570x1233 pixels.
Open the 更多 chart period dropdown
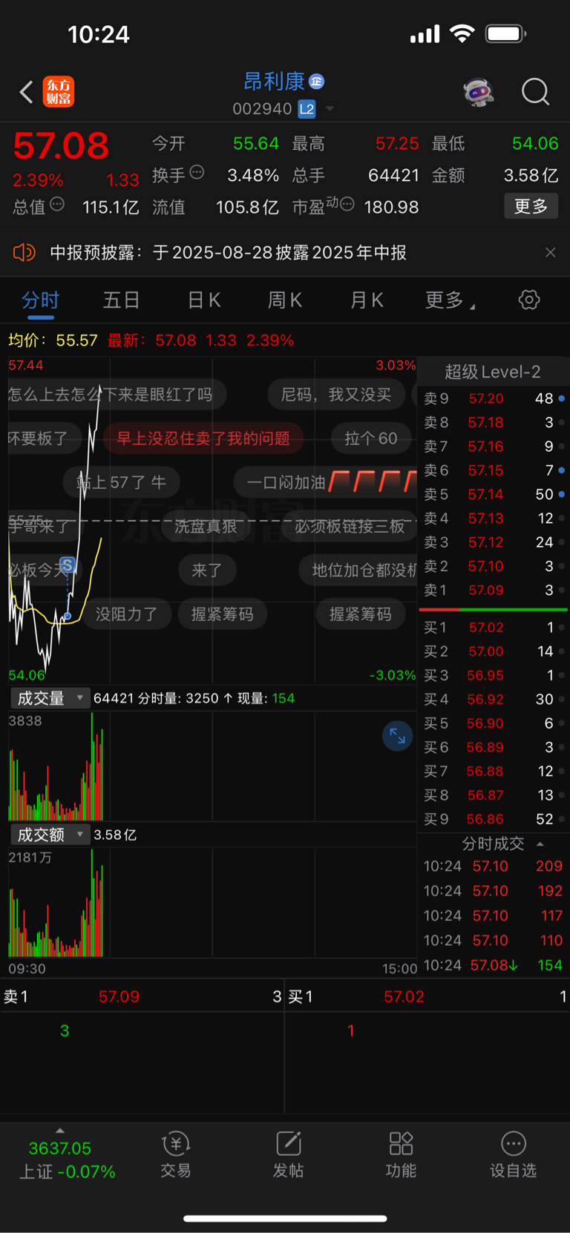tap(450, 300)
